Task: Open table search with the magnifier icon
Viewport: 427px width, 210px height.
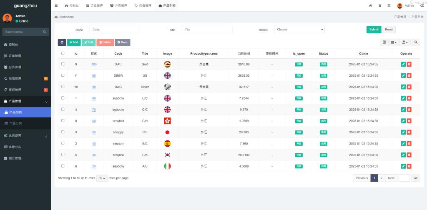Action: point(416,42)
